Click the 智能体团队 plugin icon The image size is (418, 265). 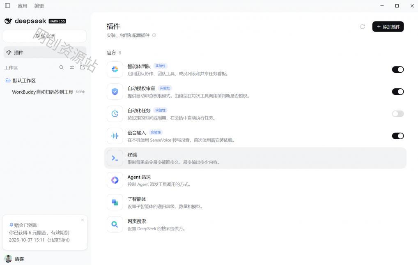click(115, 69)
